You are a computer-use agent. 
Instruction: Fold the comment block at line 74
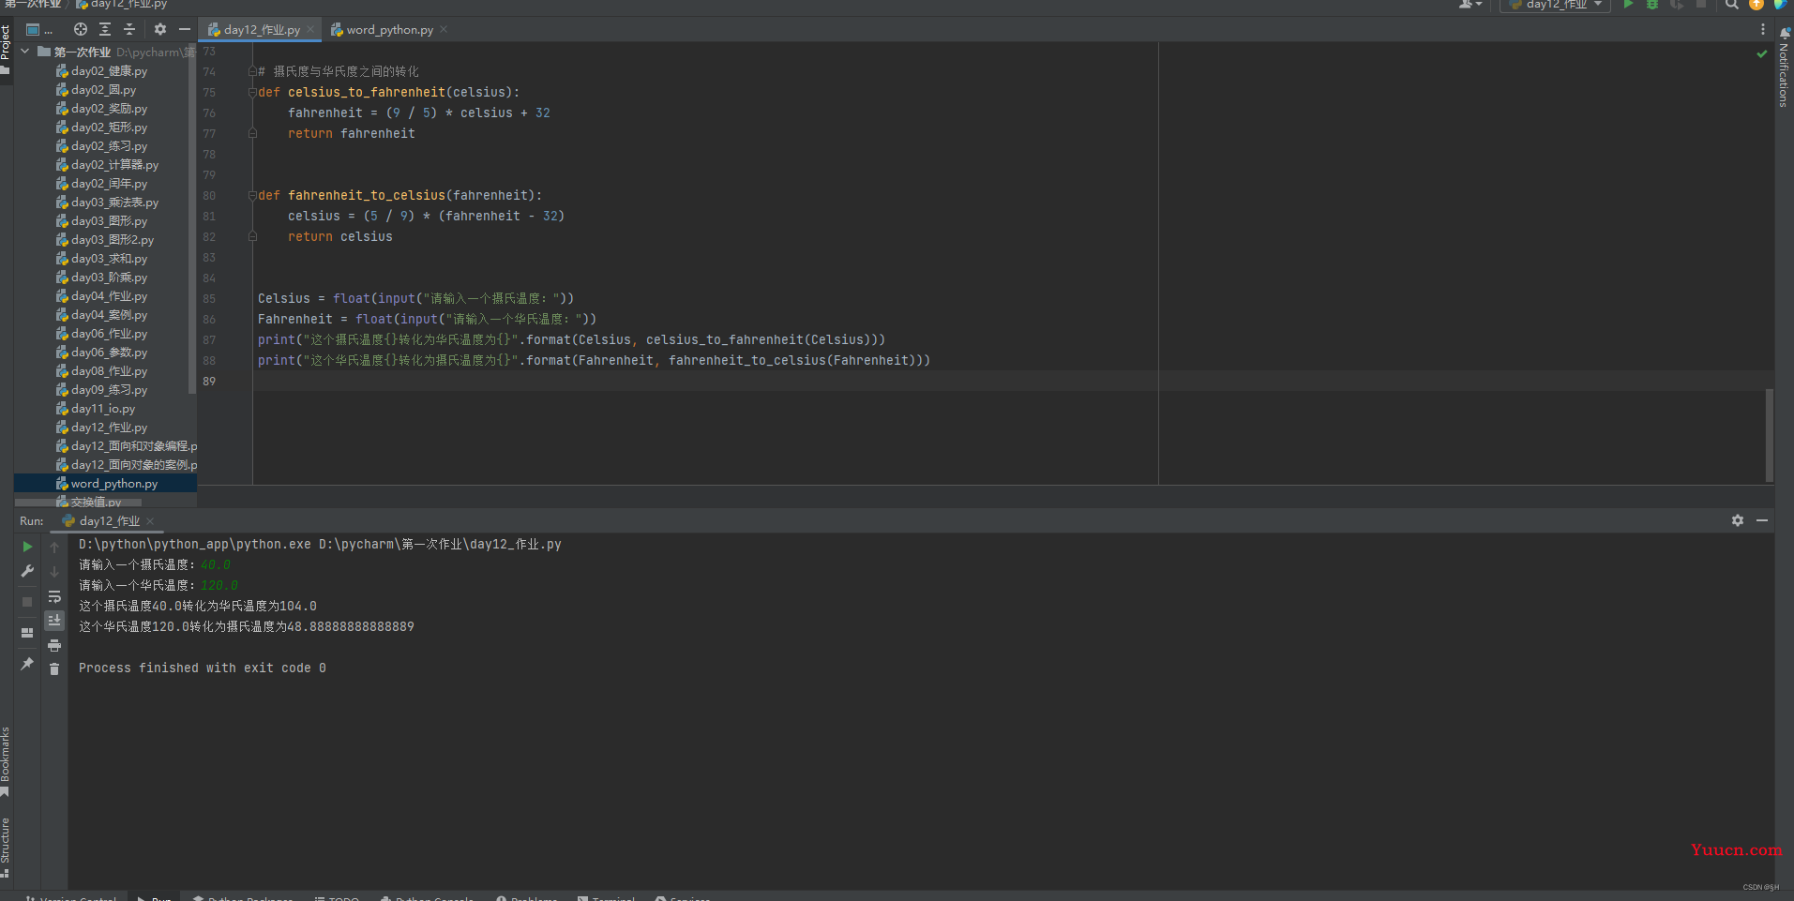pyautogui.click(x=252, y=72)
